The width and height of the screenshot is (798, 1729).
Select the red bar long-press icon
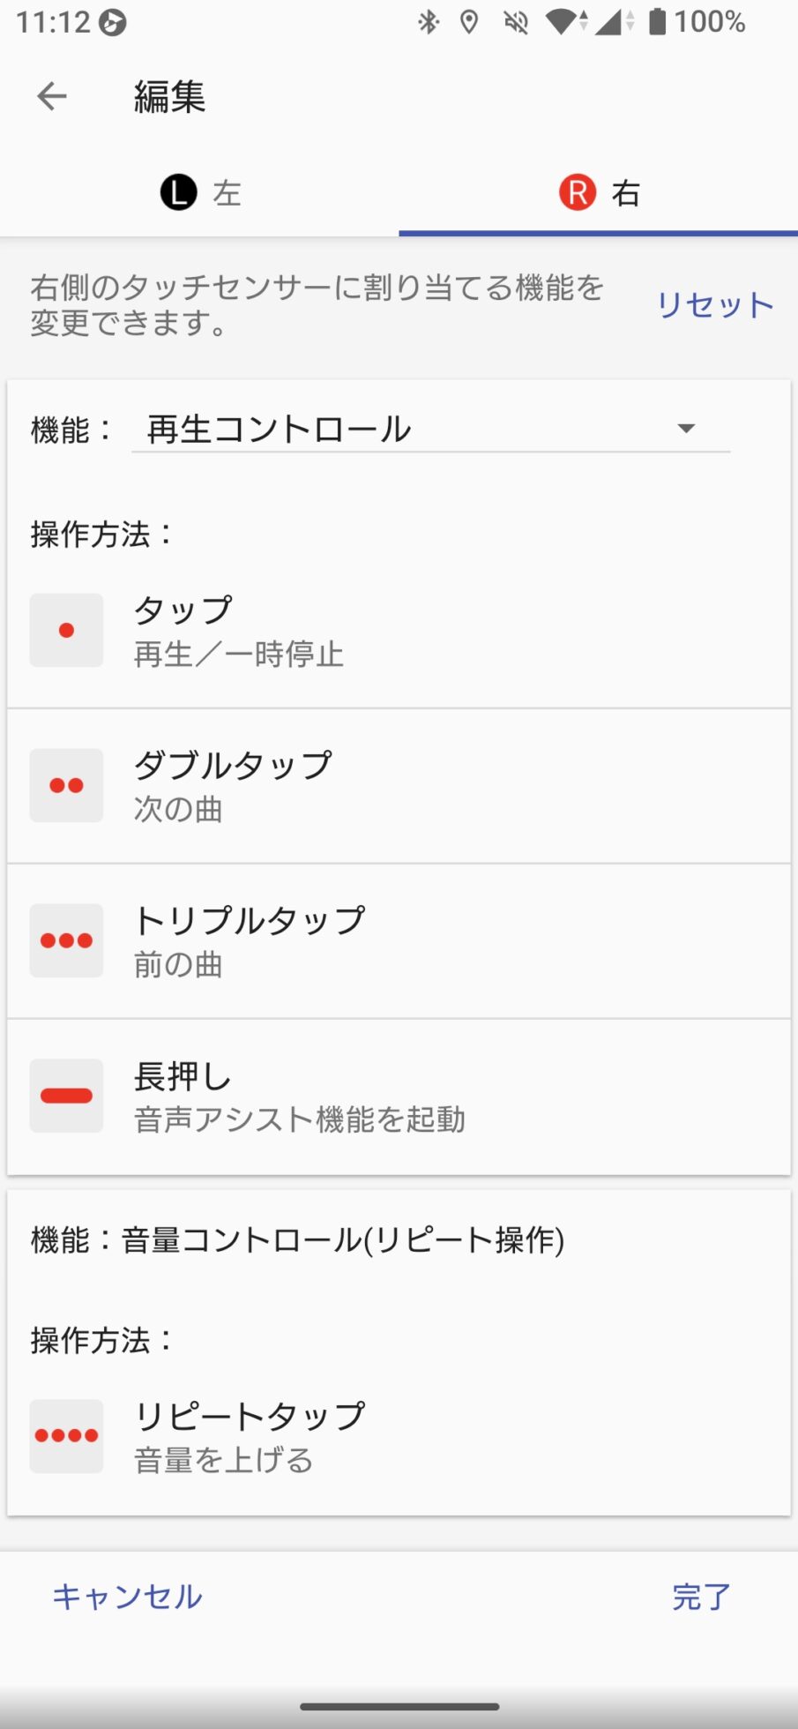coord(66,1096)
